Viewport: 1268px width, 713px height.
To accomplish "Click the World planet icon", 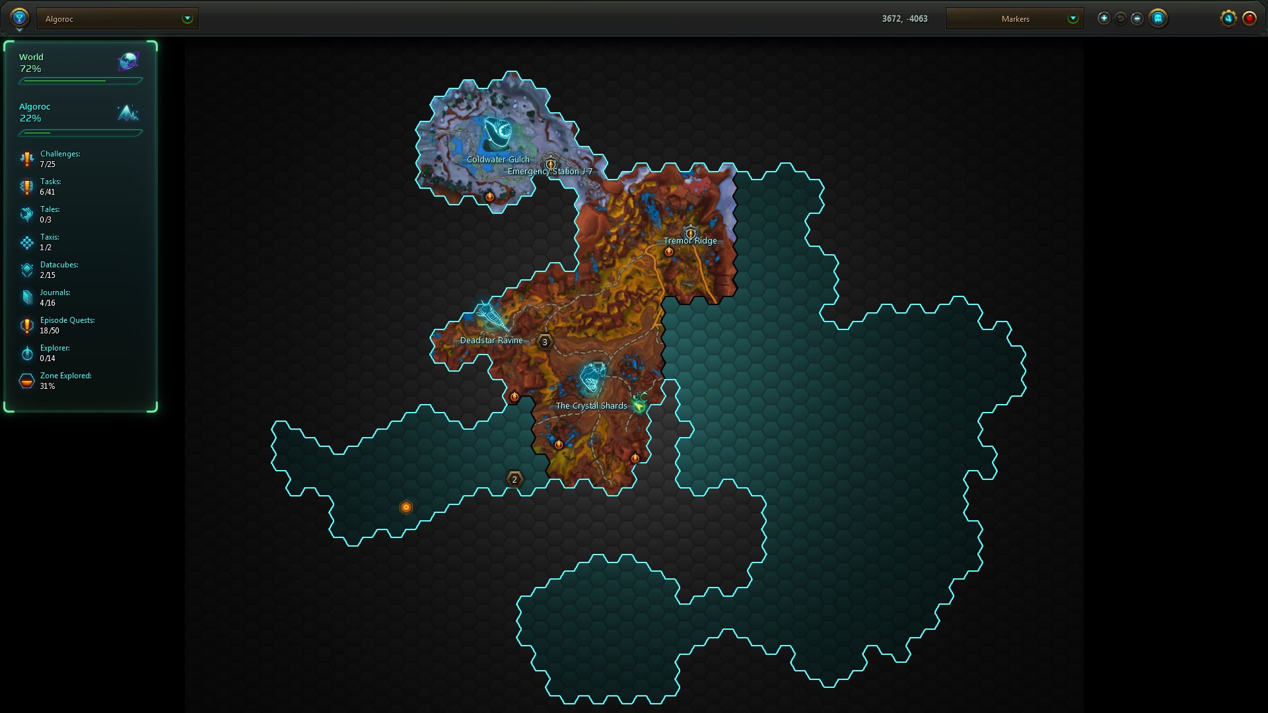I will click(128, 62).
